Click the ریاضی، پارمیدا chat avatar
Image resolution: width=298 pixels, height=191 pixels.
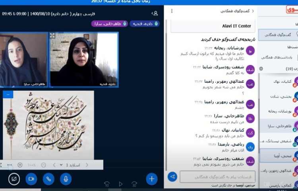(250, 147)
